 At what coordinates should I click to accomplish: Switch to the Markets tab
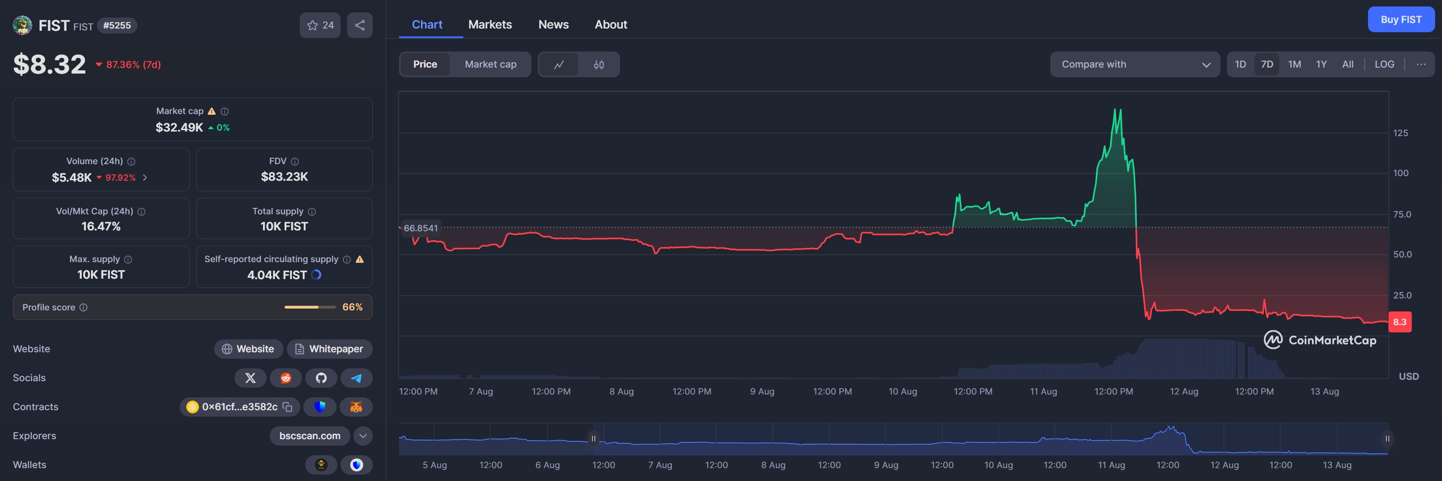pyautogui.click(x=490, y=25)
